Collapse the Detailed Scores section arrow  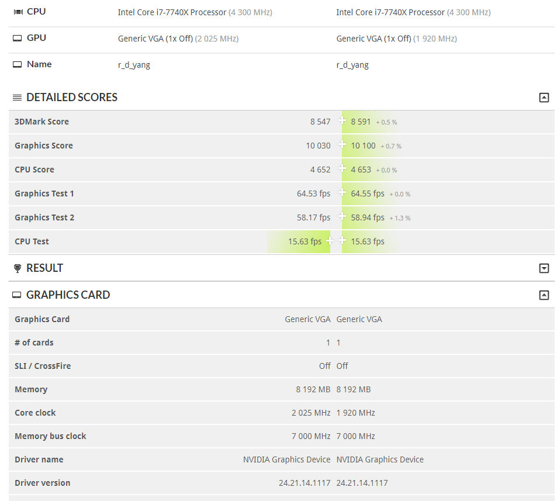coord(544,98)
